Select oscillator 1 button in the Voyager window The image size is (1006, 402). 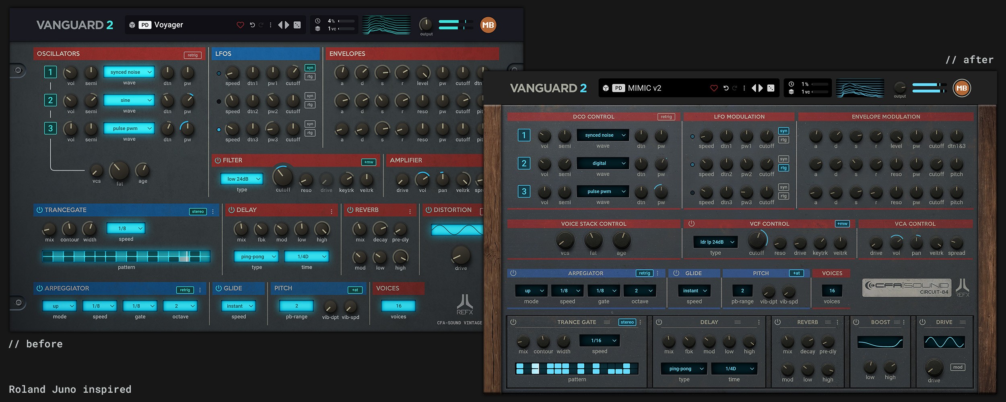click(x=50, y=72)
